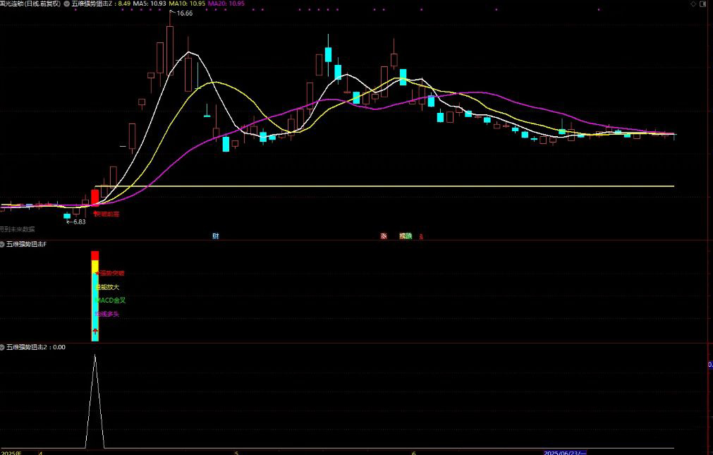Screen dimensions: 713x455
Task: Click the red up arrow in signal bar
Action: click(95, 331)
